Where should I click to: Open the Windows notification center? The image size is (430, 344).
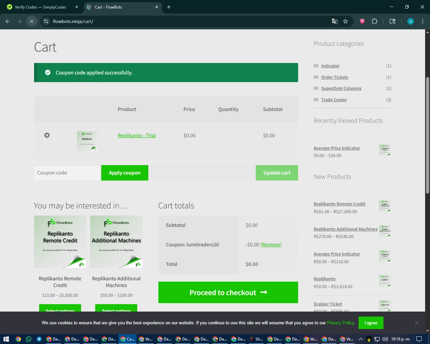(419, 339)
